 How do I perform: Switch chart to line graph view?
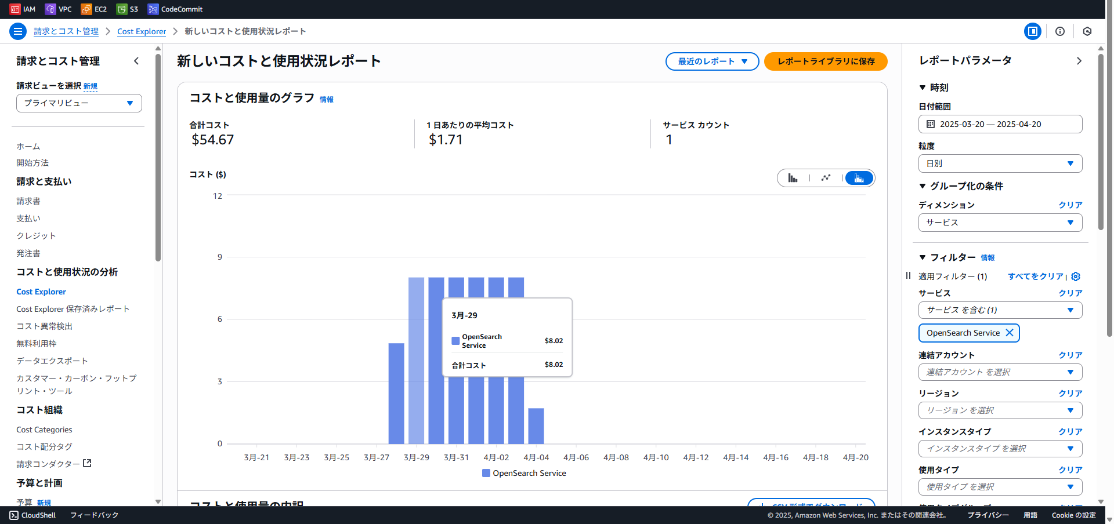[826, 178]
